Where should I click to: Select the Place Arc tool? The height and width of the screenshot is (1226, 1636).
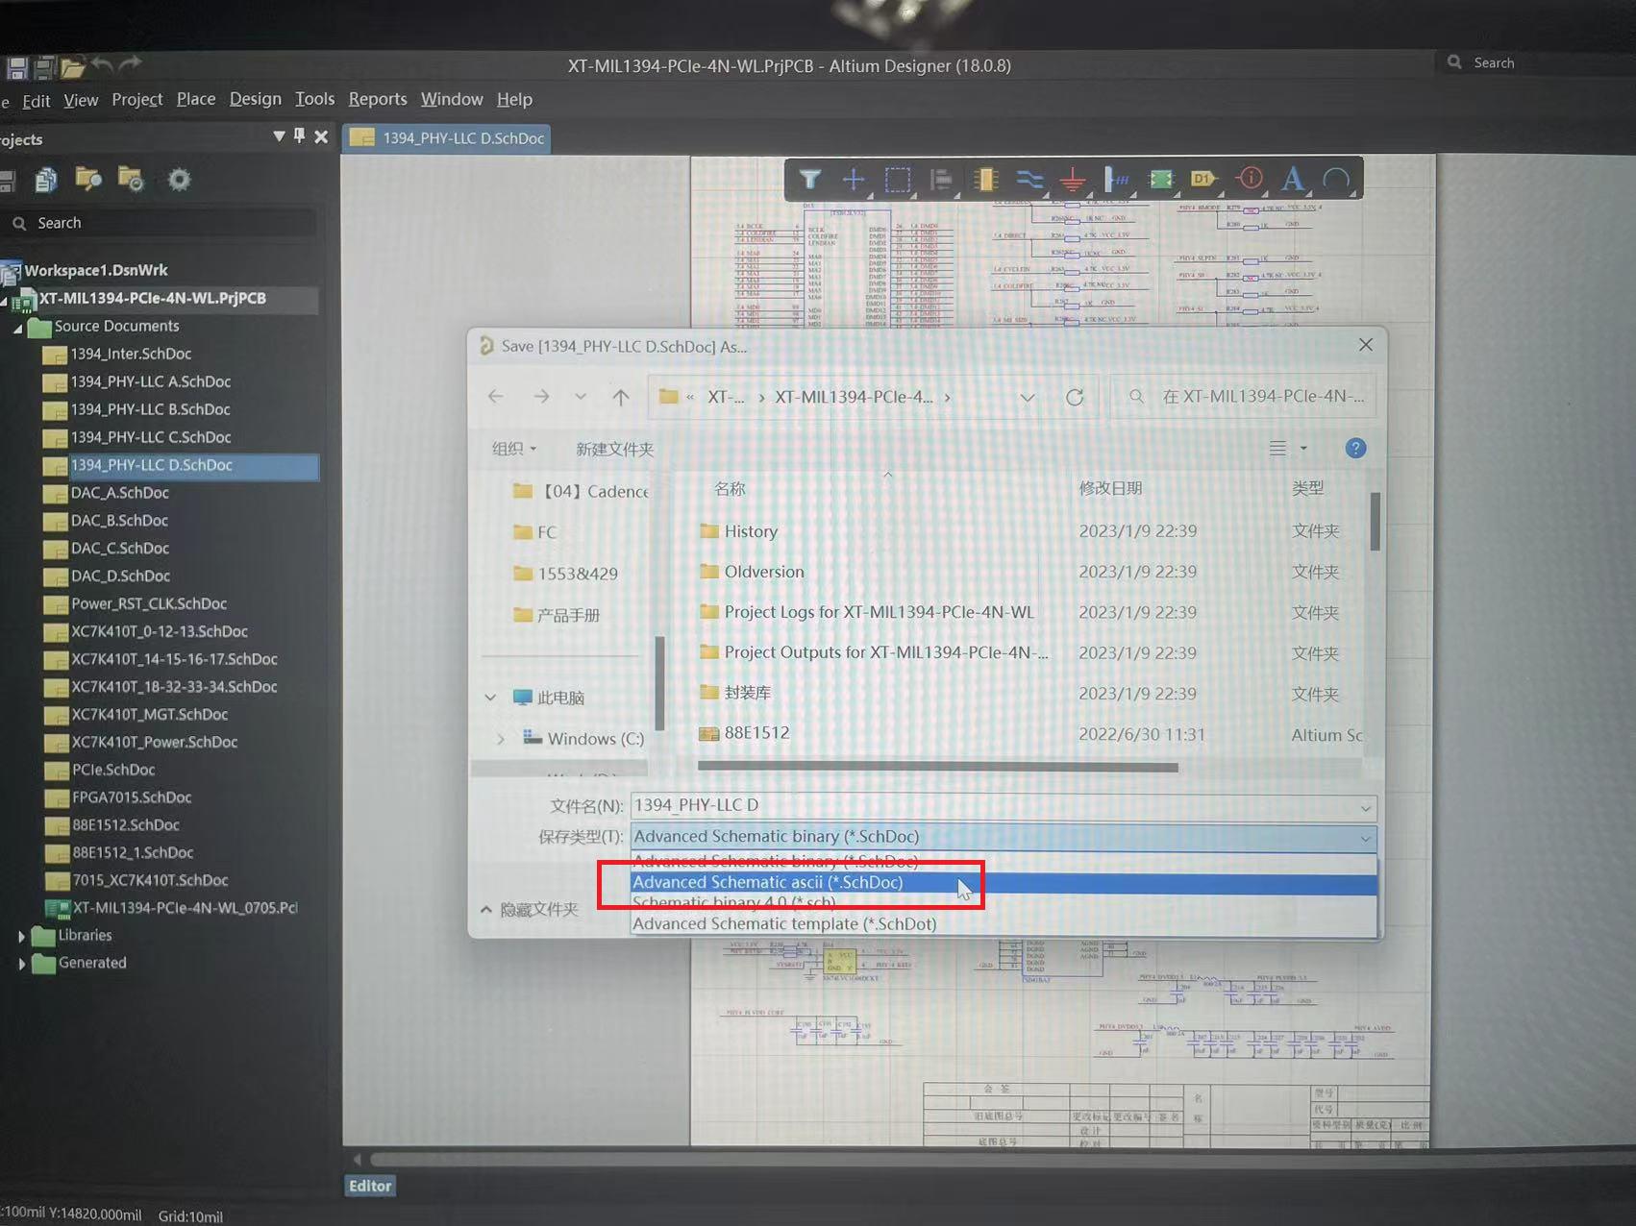[1336, 179]
